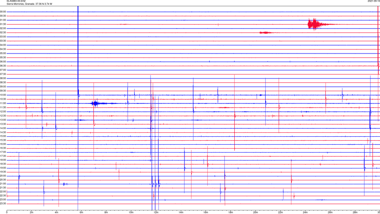Click the "24m" x-axis tick label
Image resolution: width=380 pixels, height=214 pixels.
(x=305, y=212)
